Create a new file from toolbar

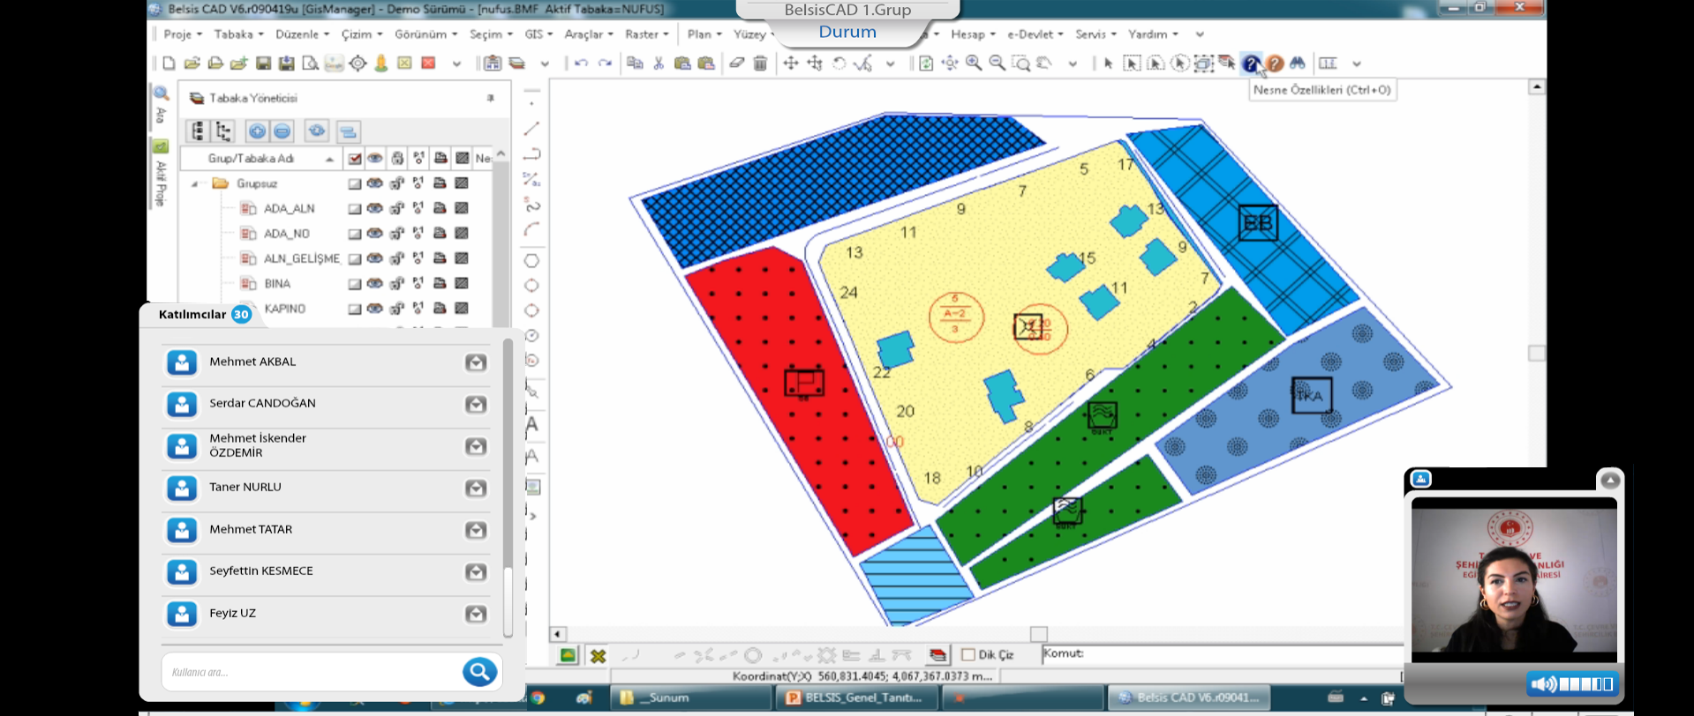point(169,63)
